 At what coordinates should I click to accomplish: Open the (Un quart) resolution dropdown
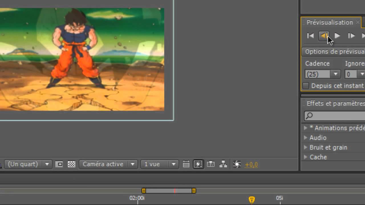(28, 164)
